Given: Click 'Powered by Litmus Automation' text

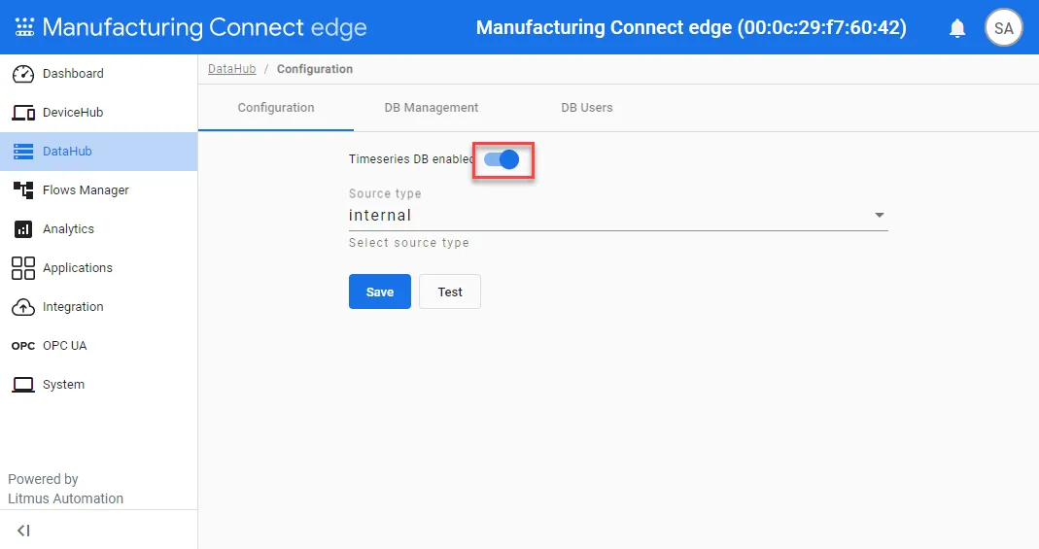Looking at the screenshot, I should (x=65, y=489).
